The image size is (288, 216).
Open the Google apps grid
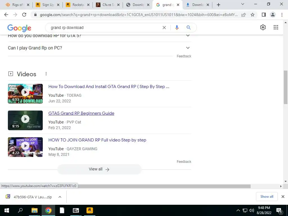(x=276, y=27)
